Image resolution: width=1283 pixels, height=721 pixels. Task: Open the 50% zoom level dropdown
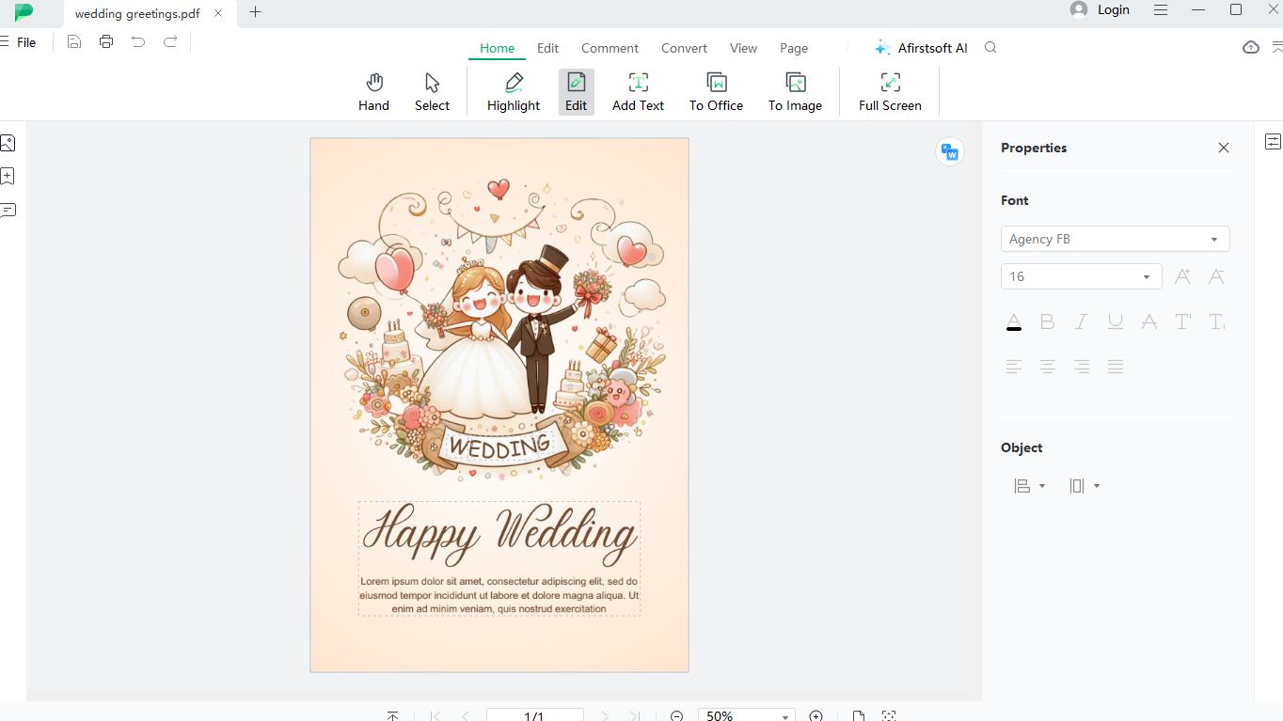(x=747, y=716)
